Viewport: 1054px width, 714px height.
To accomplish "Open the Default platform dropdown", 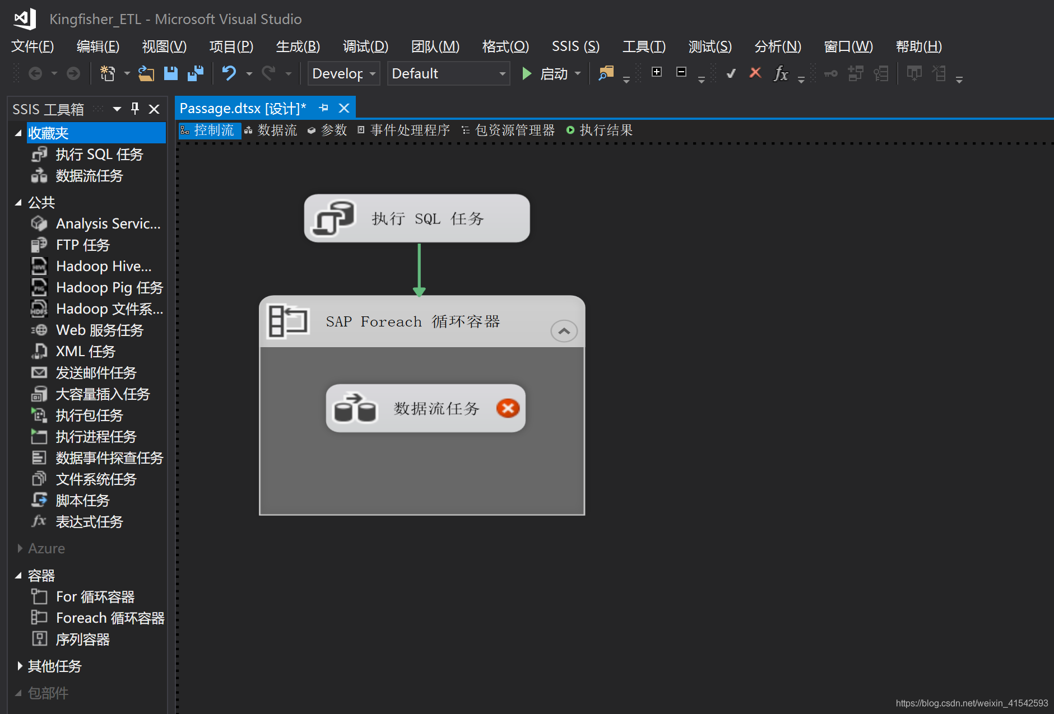I will pos(448,73).
